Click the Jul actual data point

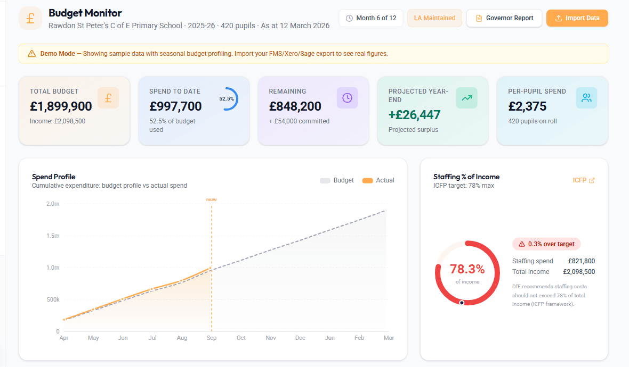152,289
